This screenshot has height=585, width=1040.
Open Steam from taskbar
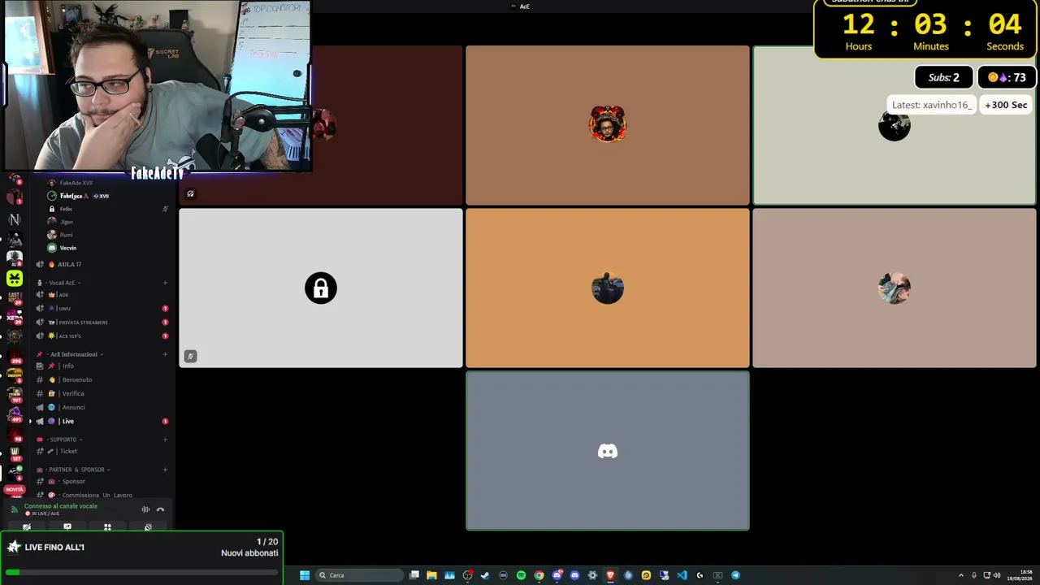pos(485,575)
